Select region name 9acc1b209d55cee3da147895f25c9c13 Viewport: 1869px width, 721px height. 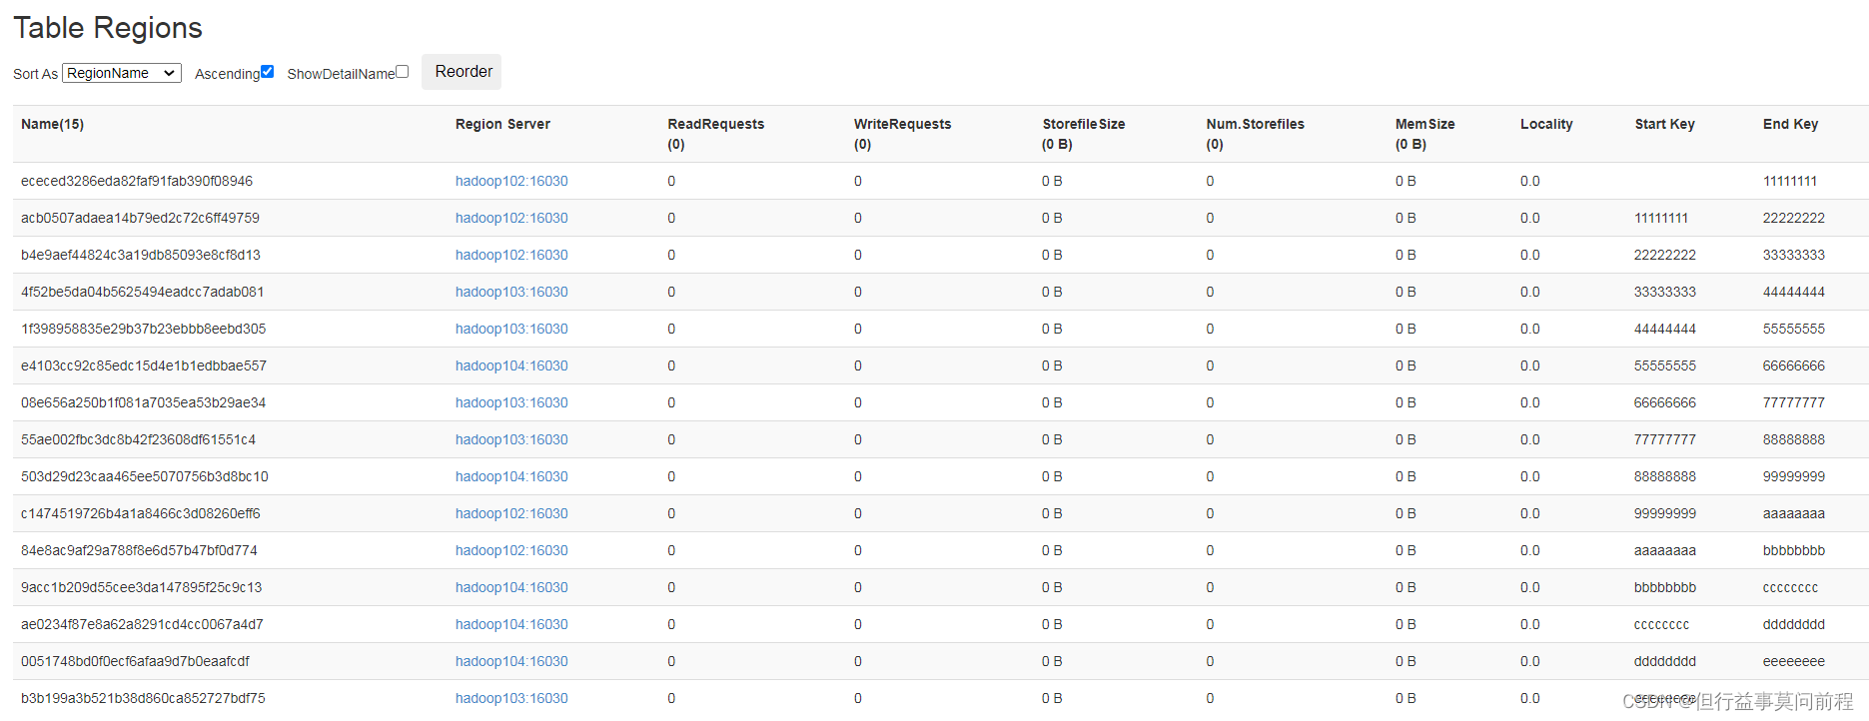pos(142,587)
